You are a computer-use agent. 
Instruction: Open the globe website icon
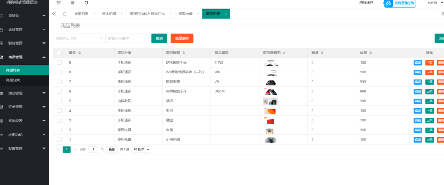pyautogui.click(x=72, y=3)
